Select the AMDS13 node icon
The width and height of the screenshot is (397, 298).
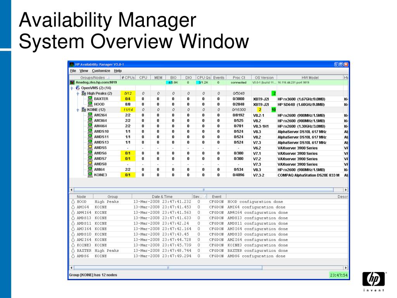(x=90, y=142)
